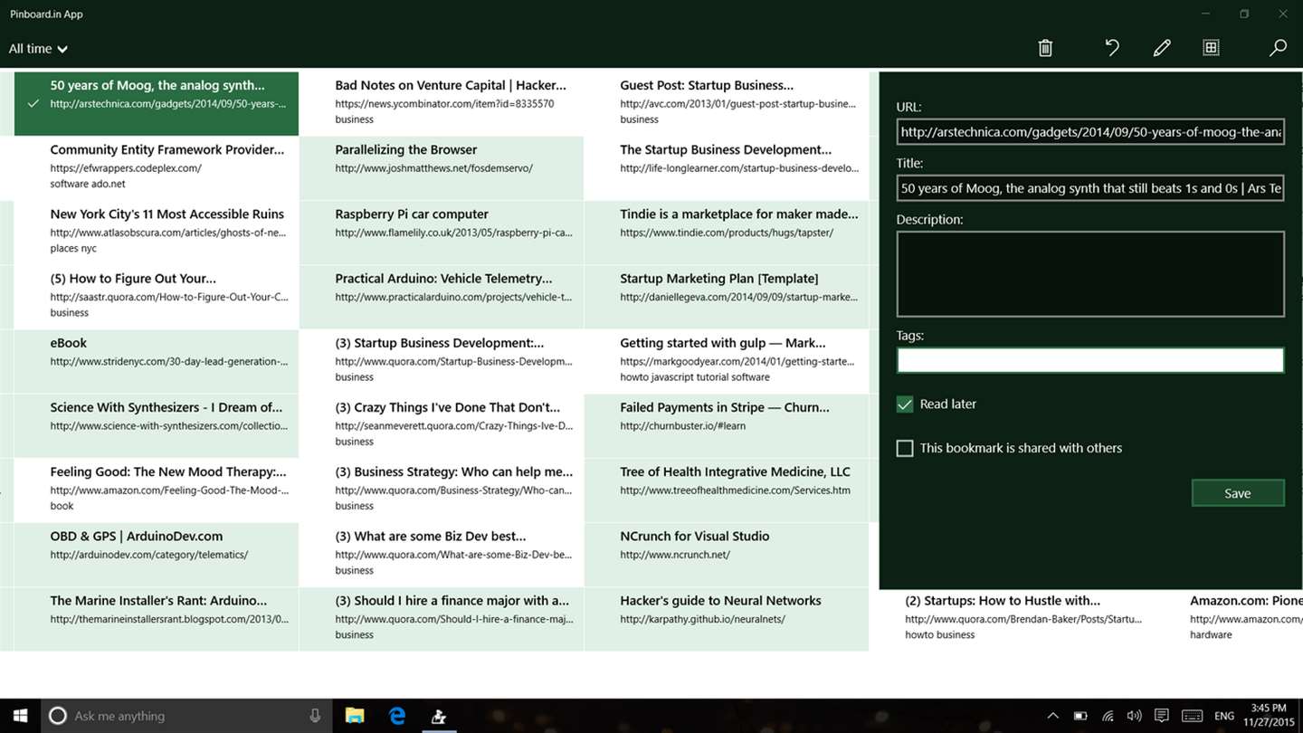Click the grid icon in the top toolbar

(x=1211, y=48)
